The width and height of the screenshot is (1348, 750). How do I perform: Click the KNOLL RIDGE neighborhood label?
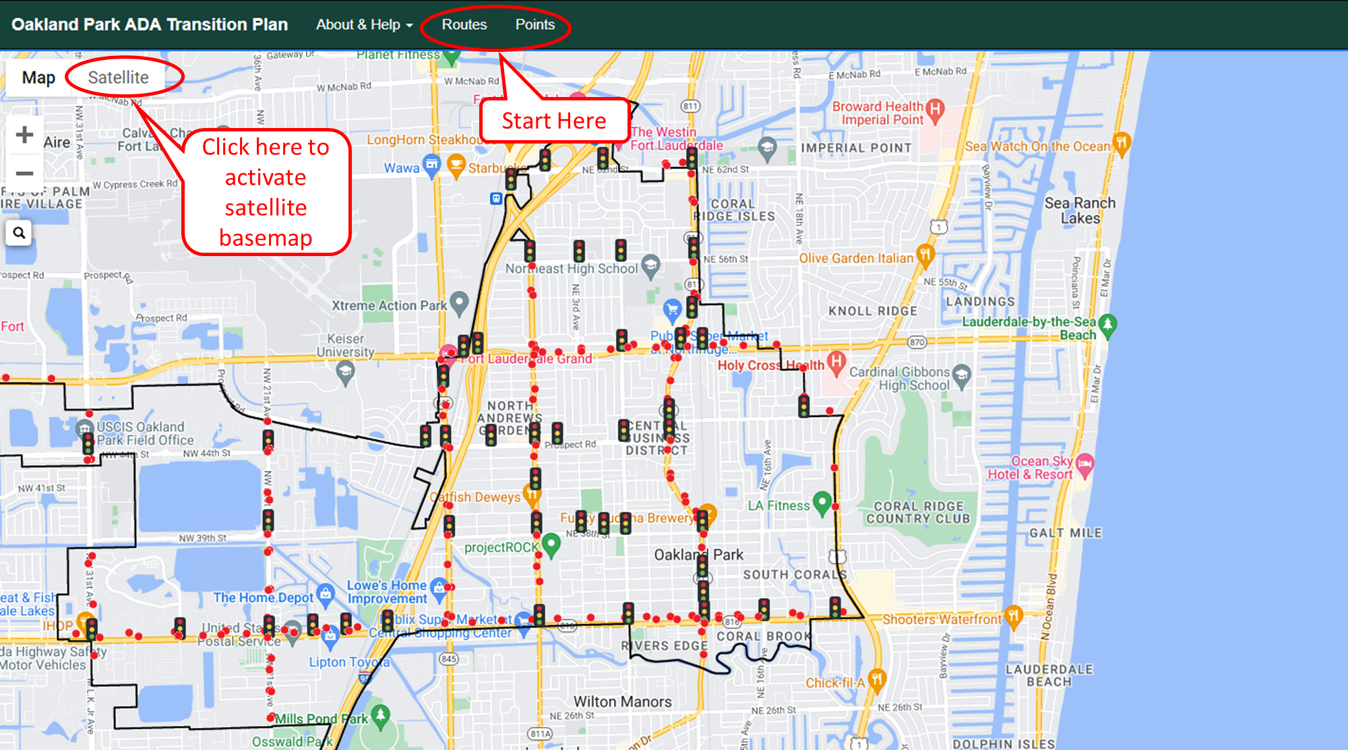point(873,311)
